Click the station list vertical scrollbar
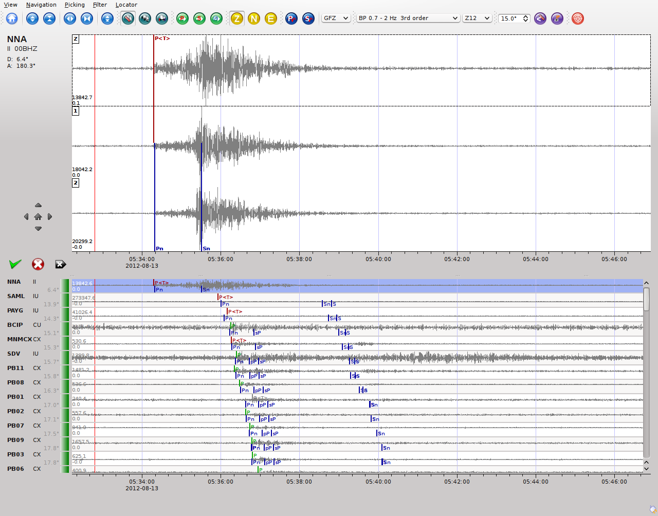 (x=646, y=299)
